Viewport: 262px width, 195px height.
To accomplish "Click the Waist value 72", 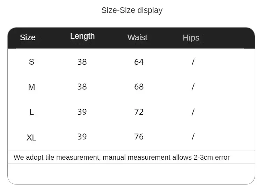I will tap(139, 112).
